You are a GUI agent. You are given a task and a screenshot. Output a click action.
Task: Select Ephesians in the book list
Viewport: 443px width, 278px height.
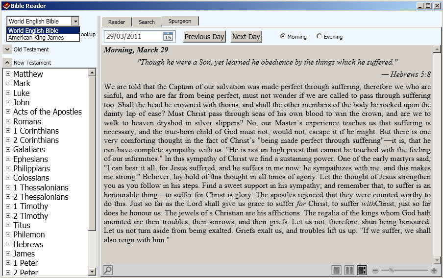[x=30, y=159]
